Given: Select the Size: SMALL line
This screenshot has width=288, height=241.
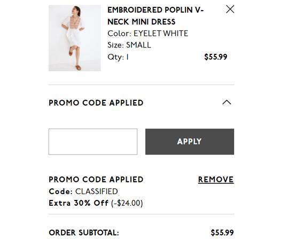Looking at the screenshot, I should point(129,45).
